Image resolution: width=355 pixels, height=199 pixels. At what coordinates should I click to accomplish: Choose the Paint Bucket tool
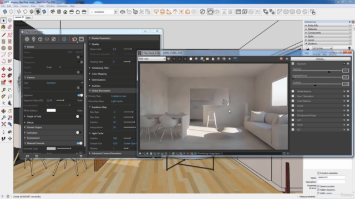coord(3,27)
